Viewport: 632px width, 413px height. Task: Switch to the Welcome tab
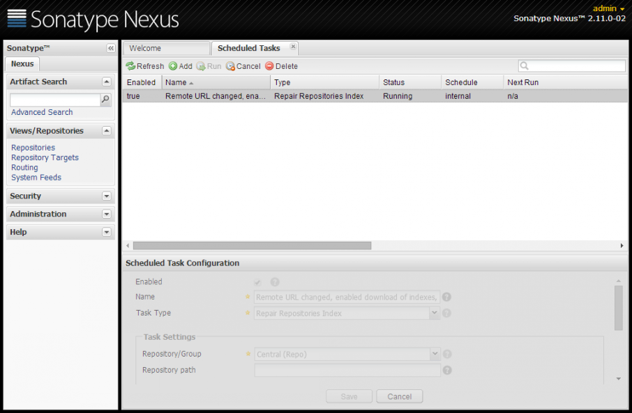(x=167, y=48)
